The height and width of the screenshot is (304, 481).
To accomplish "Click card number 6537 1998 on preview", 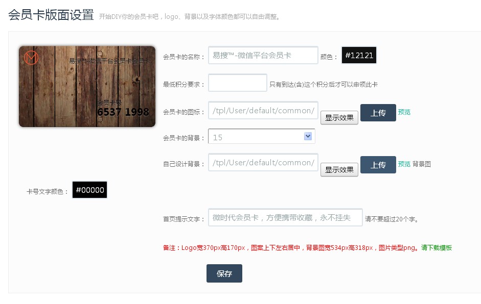I will coord(123,112).
